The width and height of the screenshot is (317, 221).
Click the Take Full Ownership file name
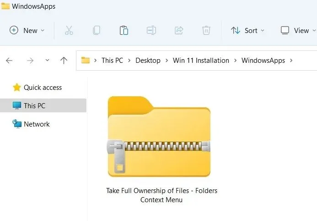coord(161,195)
